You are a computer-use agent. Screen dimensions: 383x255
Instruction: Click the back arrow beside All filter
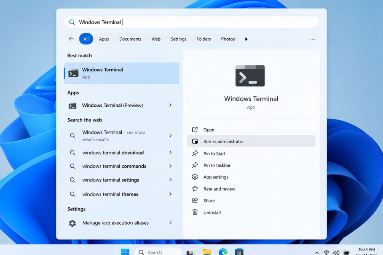pos(71,39)
